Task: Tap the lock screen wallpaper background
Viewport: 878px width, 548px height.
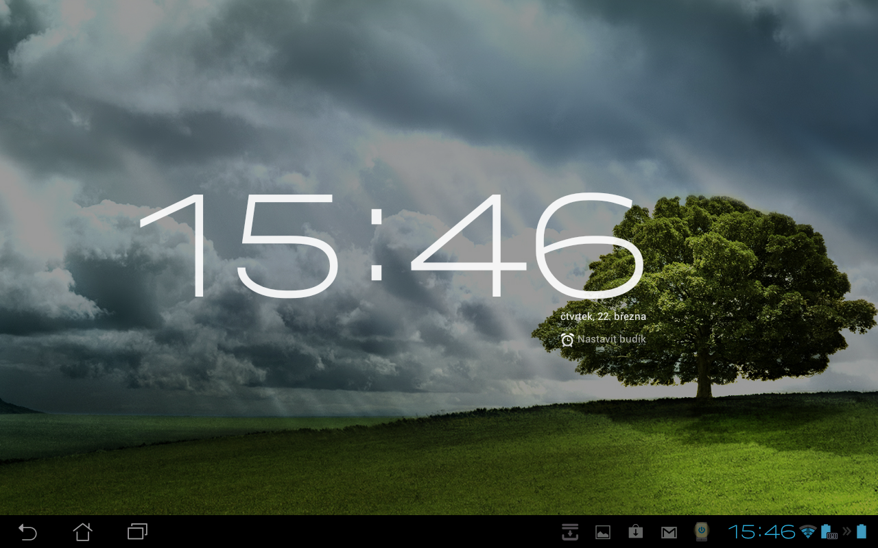Action: (206, 445)
